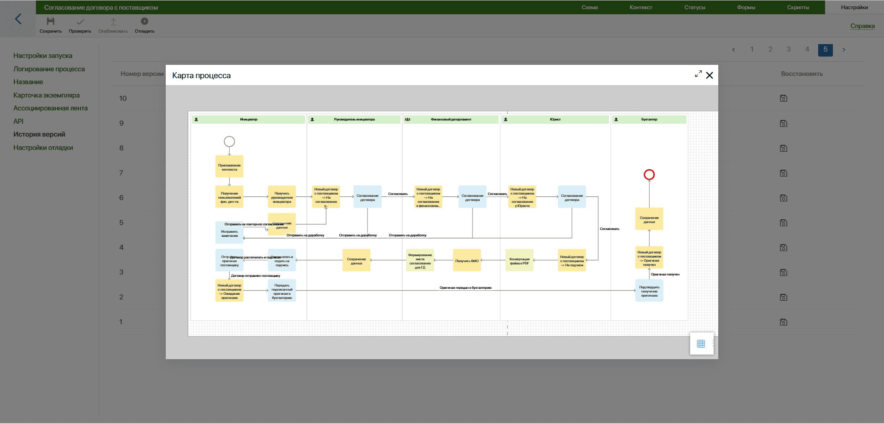This screenshot has width=884, height=424.
Task: Open the Схема tab
Action: (x=589, y=7)
